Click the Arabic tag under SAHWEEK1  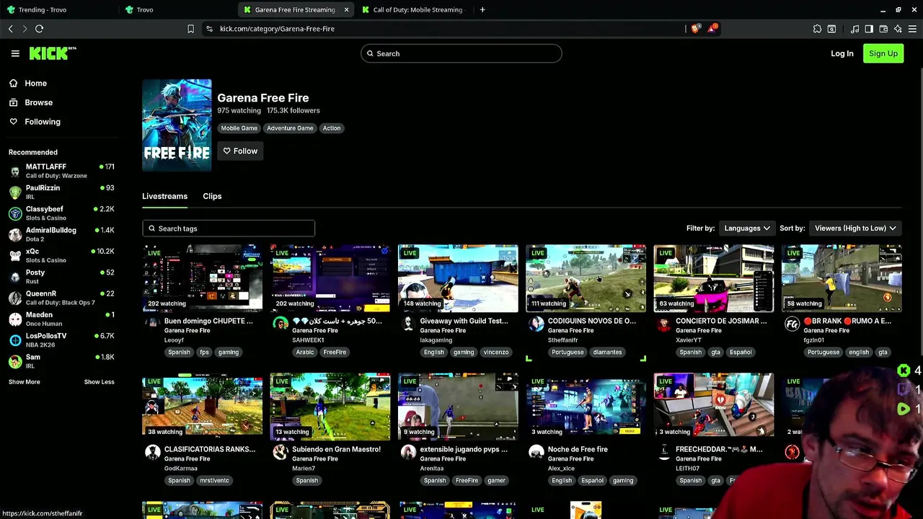[305, 352]
